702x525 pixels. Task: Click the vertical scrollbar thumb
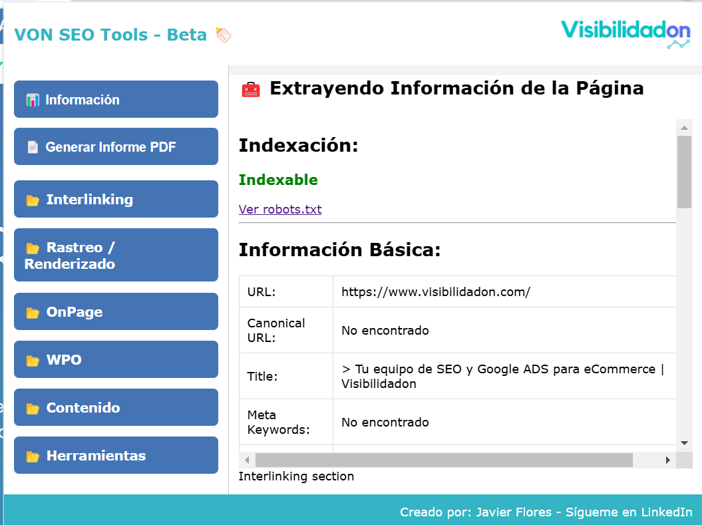click(684, 172)
